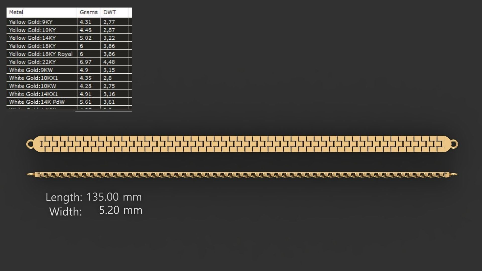Click the right jump ring of the bracelet
This screenshot has height=271, width=482.
pos(454,144)
